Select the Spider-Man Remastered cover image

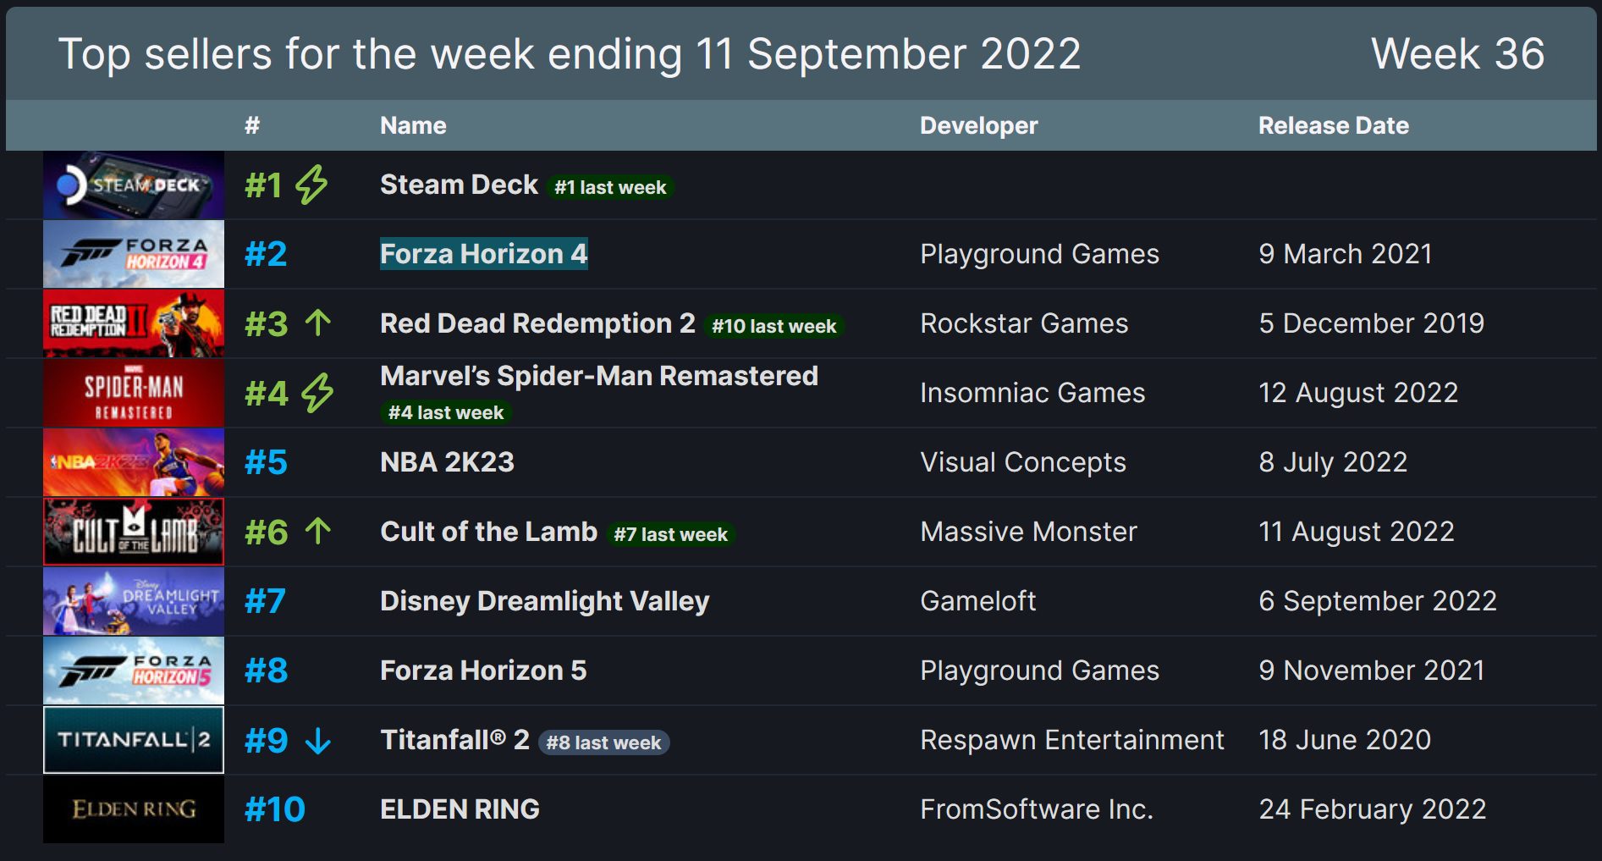click(133, 392)
